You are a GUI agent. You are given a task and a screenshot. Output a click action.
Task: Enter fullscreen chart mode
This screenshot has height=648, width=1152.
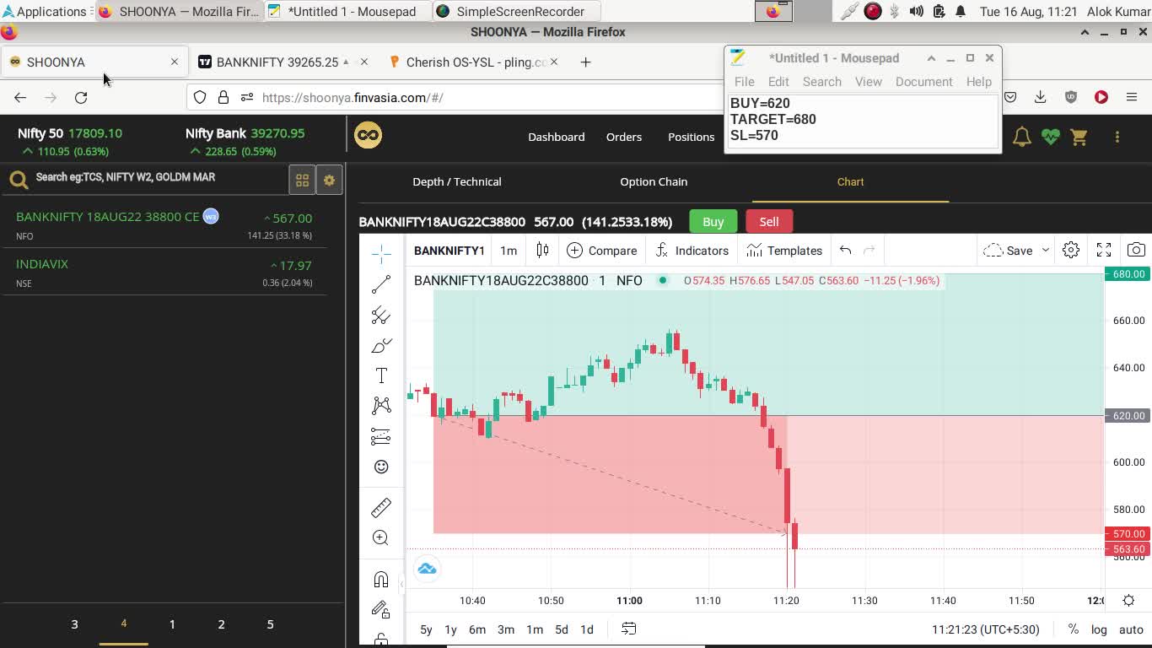1104,250
